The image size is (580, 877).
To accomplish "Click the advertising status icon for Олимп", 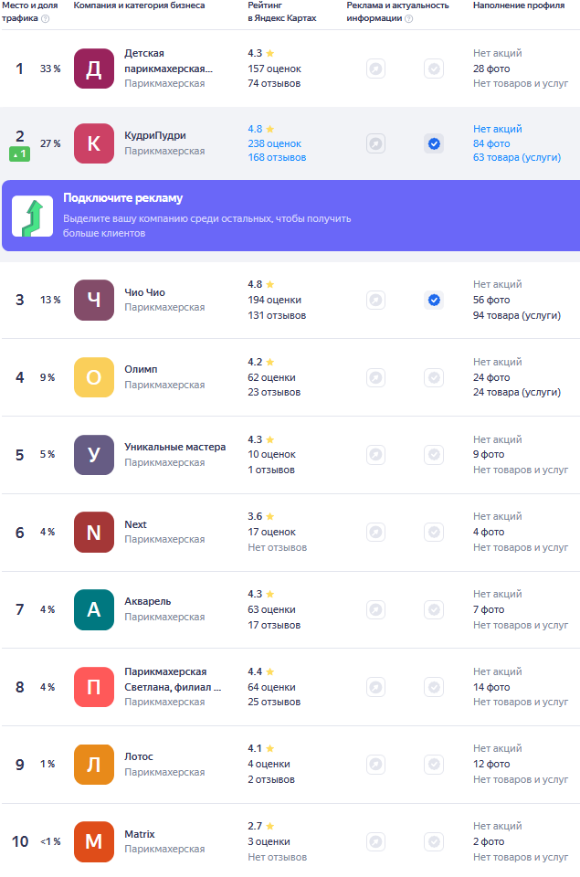I will pyautogui.click(x=375, y=377).
